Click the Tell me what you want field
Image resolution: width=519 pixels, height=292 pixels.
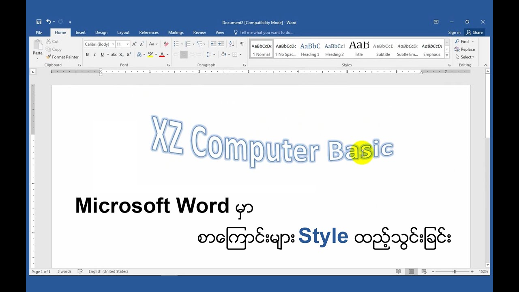[263, 32]
